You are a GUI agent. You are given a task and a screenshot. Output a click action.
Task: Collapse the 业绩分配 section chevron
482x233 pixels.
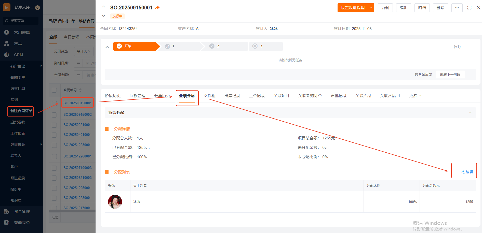470,113
